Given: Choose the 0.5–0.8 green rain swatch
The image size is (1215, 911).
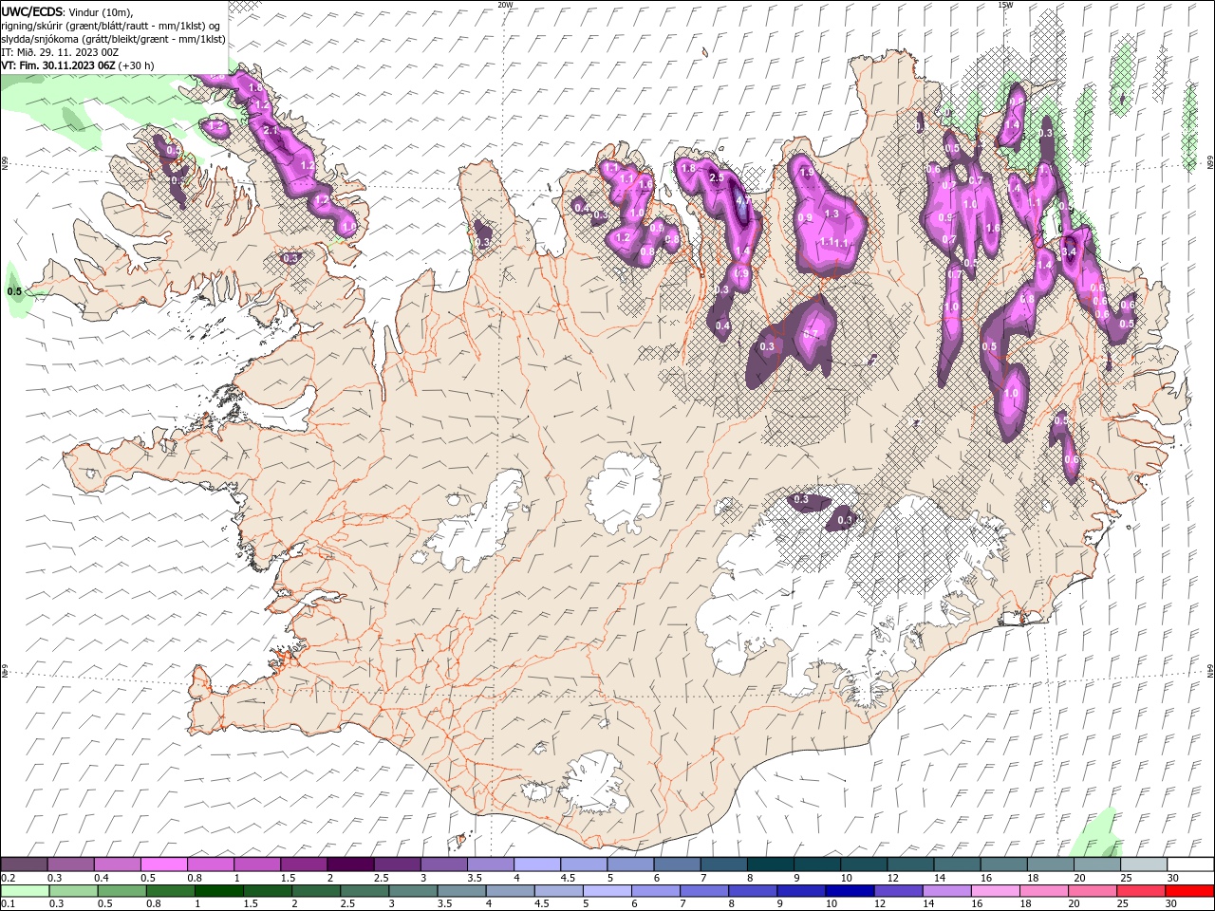Looking at the screenshot, I should (121, 891).
